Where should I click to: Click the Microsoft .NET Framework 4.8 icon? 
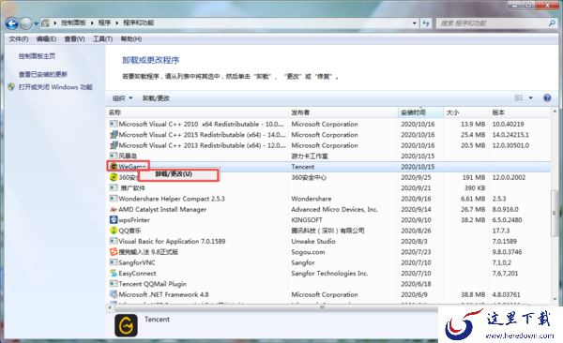(114, 294)
